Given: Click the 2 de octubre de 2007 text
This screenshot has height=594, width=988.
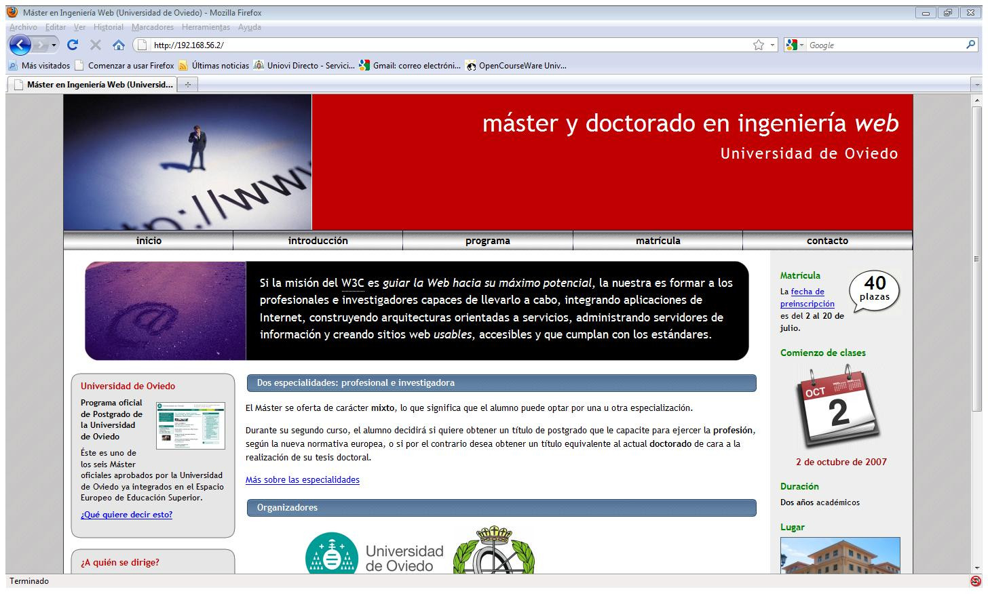Looking at the screenshot, I should [x=841, y=462].
